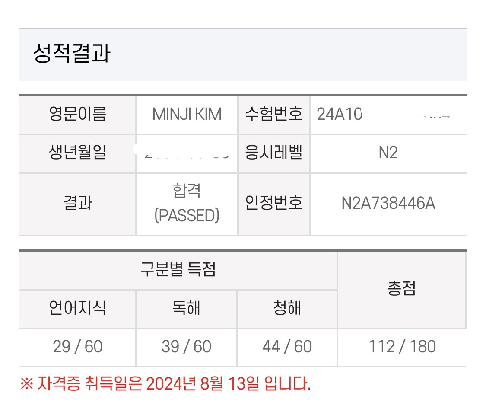
Task: Click the 합격 (PASSED) result
Action: tap(187, 203)
